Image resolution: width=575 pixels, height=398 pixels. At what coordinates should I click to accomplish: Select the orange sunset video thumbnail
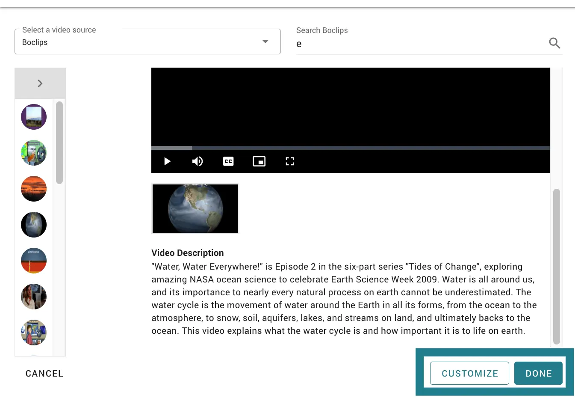pyautogui.click(x=34, y=189)
